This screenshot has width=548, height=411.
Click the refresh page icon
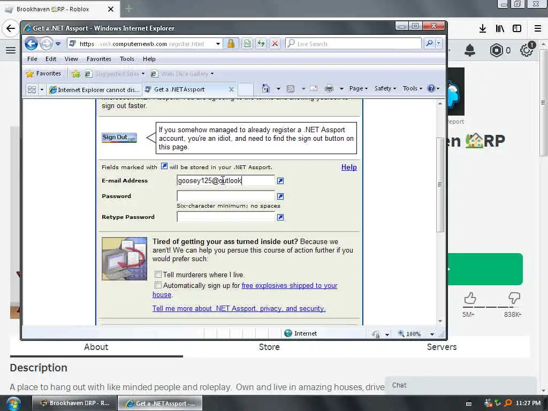click(261, 44)
